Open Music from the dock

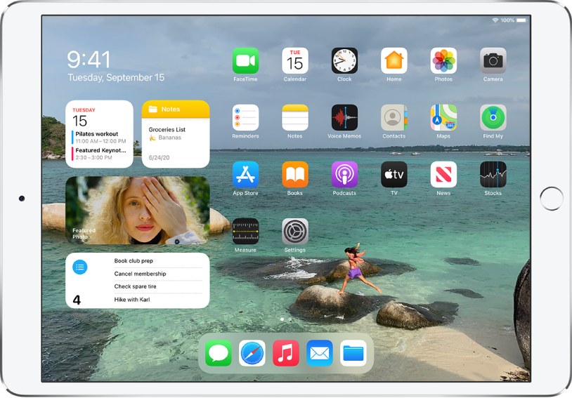coord(285,353)
